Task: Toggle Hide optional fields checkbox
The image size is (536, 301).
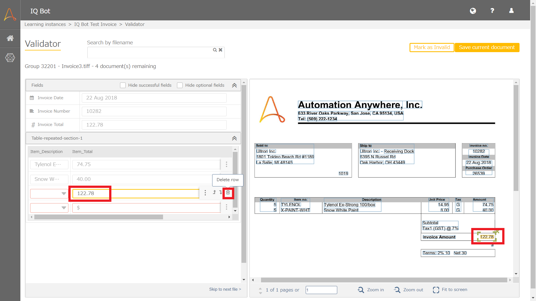Action: (x=180, y=85)
